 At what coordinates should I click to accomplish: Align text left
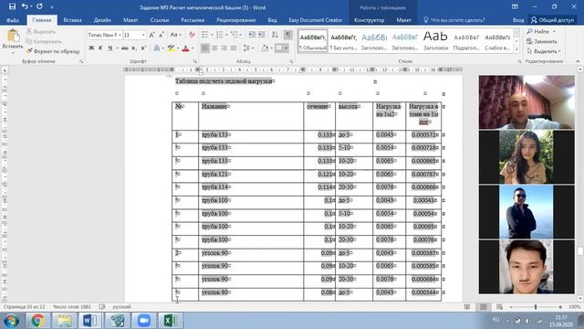coord(204,48)
